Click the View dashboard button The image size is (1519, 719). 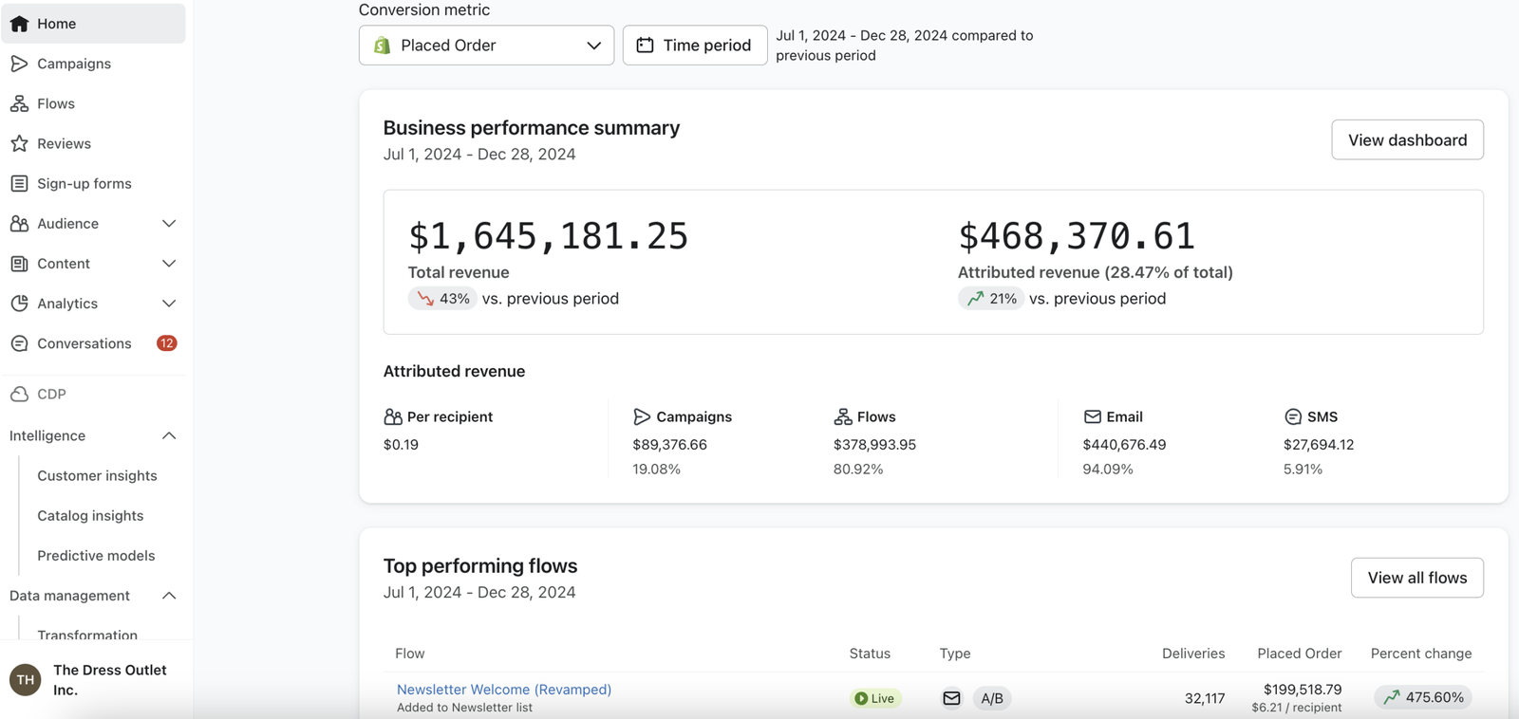tap(1407, 140)
